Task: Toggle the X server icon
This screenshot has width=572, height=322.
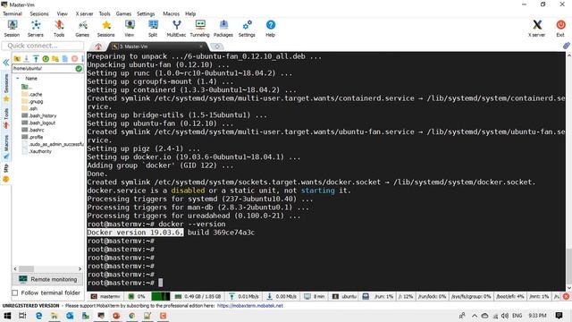Action: pyautogui.click(x=536, y=28)
